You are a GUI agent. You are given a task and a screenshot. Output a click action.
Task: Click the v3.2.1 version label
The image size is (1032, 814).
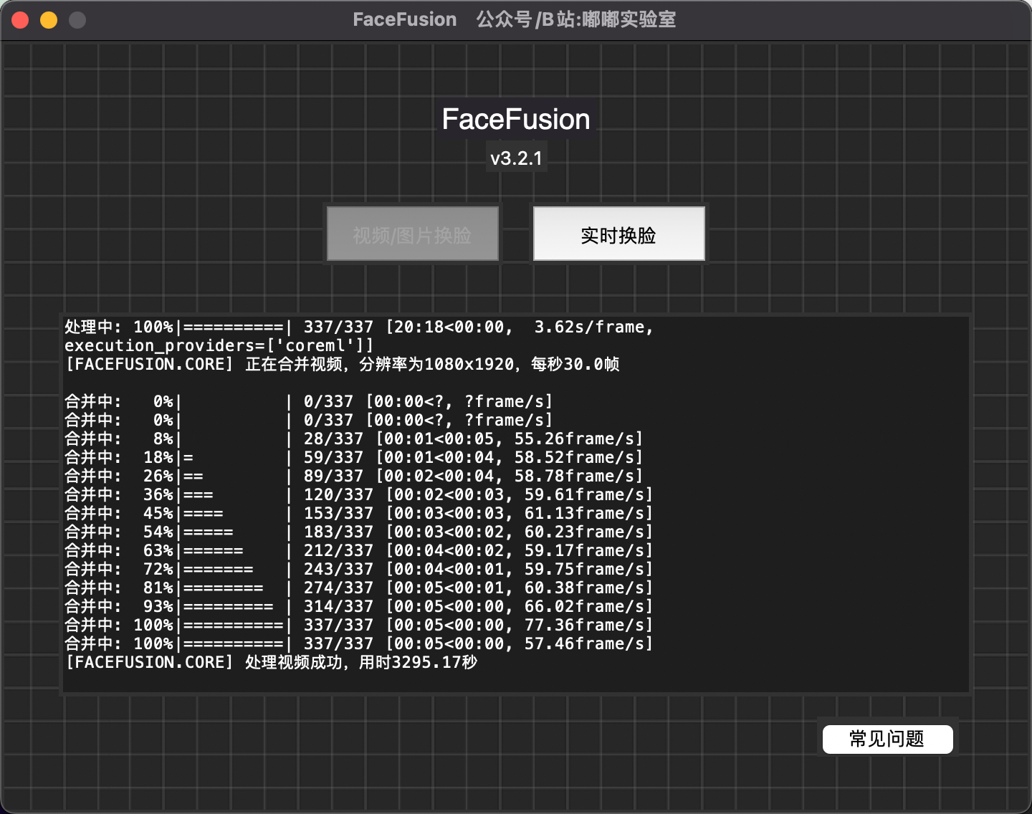click(x=516, y=158)
